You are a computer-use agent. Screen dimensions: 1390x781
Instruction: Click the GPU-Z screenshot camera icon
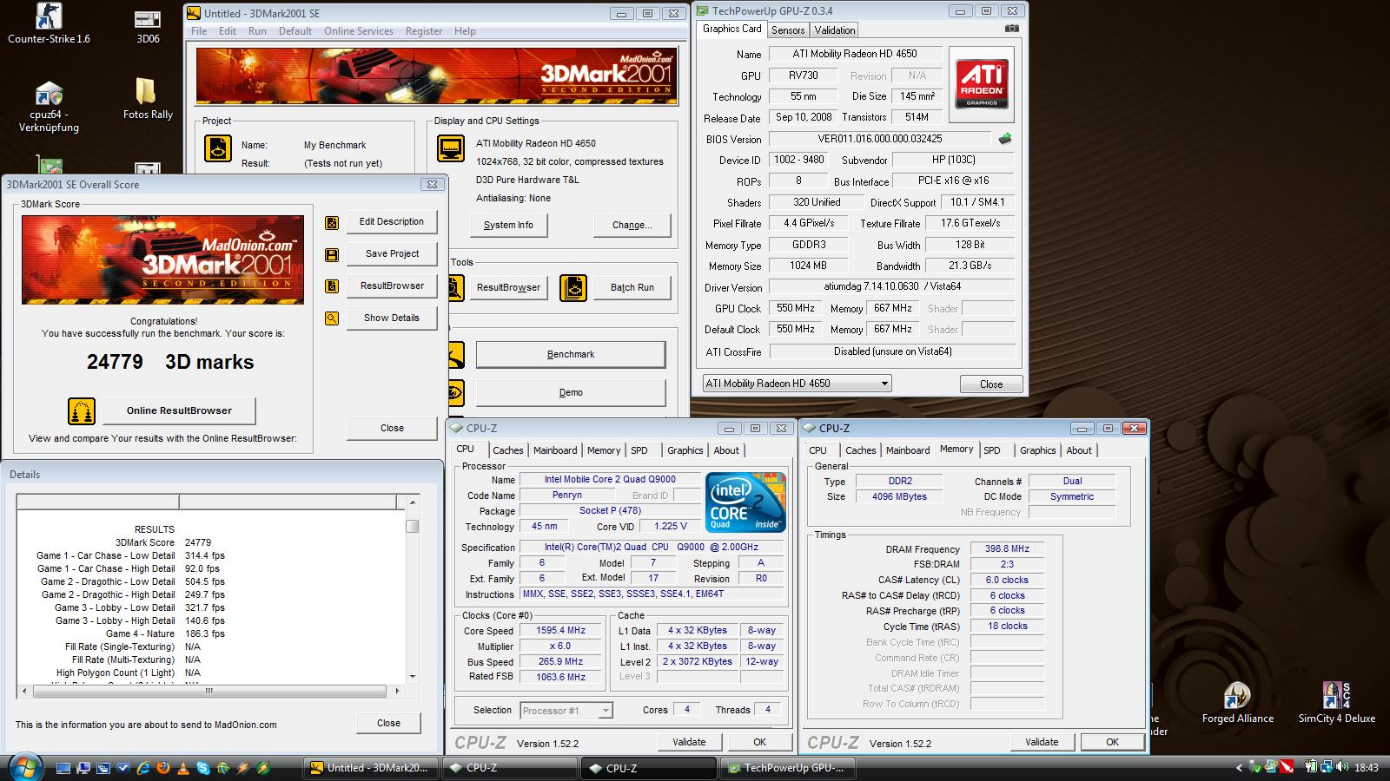pyautogui.click(x=1012, y=29)
